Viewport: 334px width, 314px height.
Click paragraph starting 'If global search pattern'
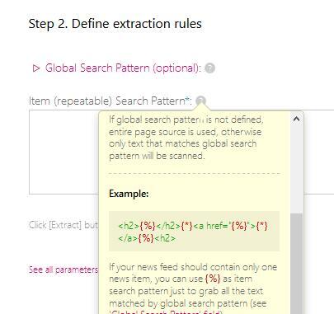tap(186, 138)
